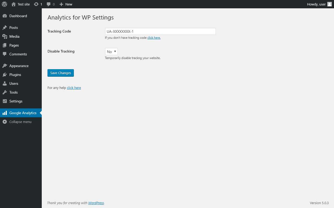Click the updates count 1 in the top bar
The image size is (334, 208).
tap(41, 4)
